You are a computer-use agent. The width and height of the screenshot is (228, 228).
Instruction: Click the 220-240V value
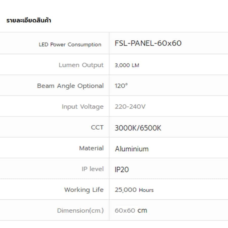coord(130,107)
